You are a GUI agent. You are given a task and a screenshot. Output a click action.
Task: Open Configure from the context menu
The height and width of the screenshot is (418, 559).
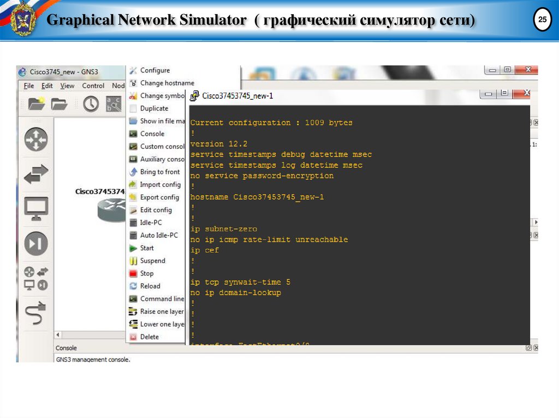154,70
